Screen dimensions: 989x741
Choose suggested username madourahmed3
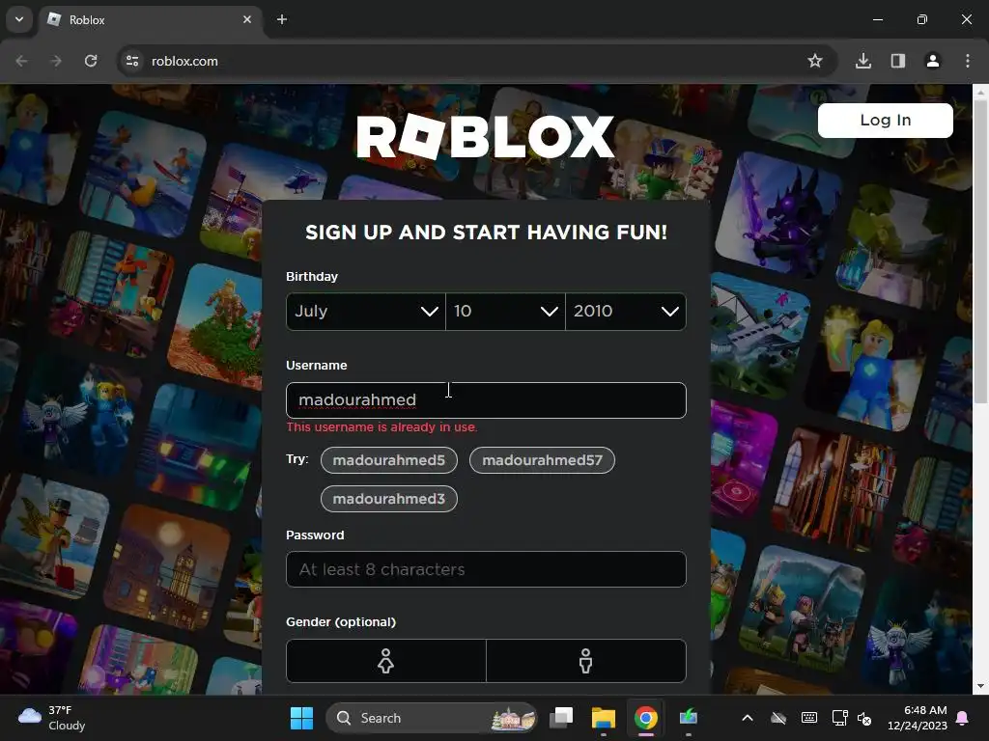[x=389, y=499]
